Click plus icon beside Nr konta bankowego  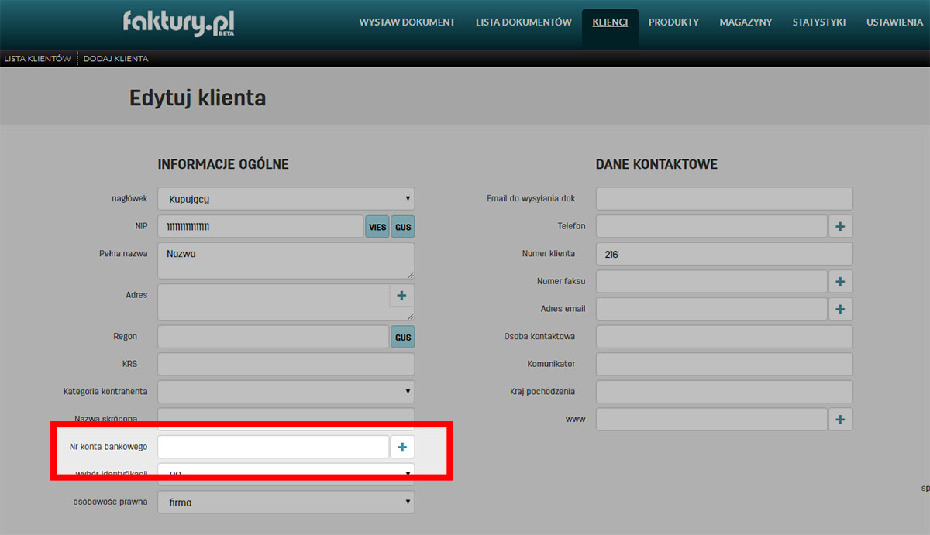point(401,448)
